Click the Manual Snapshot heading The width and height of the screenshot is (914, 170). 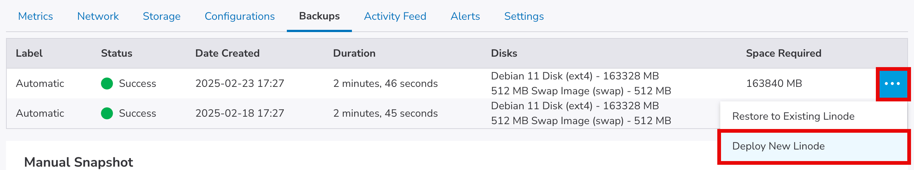coord(79,162)
